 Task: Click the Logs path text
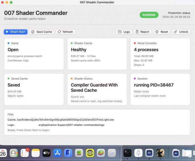(x=56, y=125)
